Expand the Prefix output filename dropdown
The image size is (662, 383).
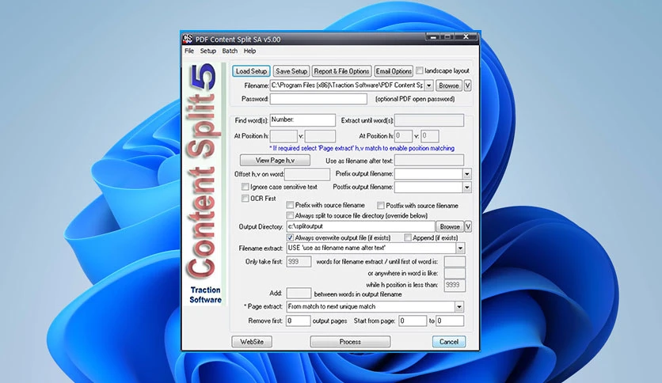(467, 174)
